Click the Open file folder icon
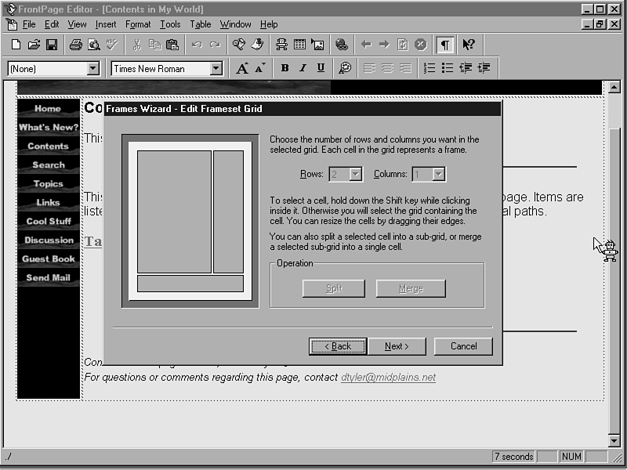627x470 pixels. 34,45
